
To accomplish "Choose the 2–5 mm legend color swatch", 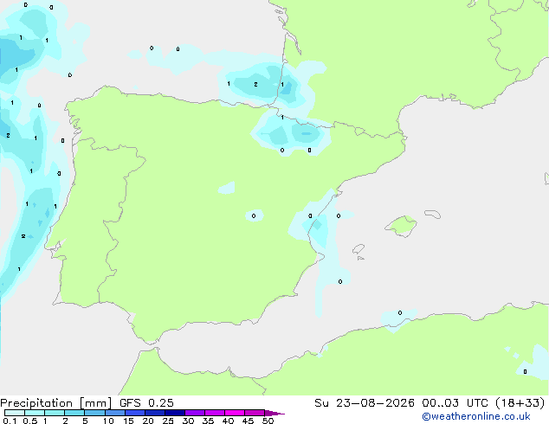I will click(x=74, y=413).
